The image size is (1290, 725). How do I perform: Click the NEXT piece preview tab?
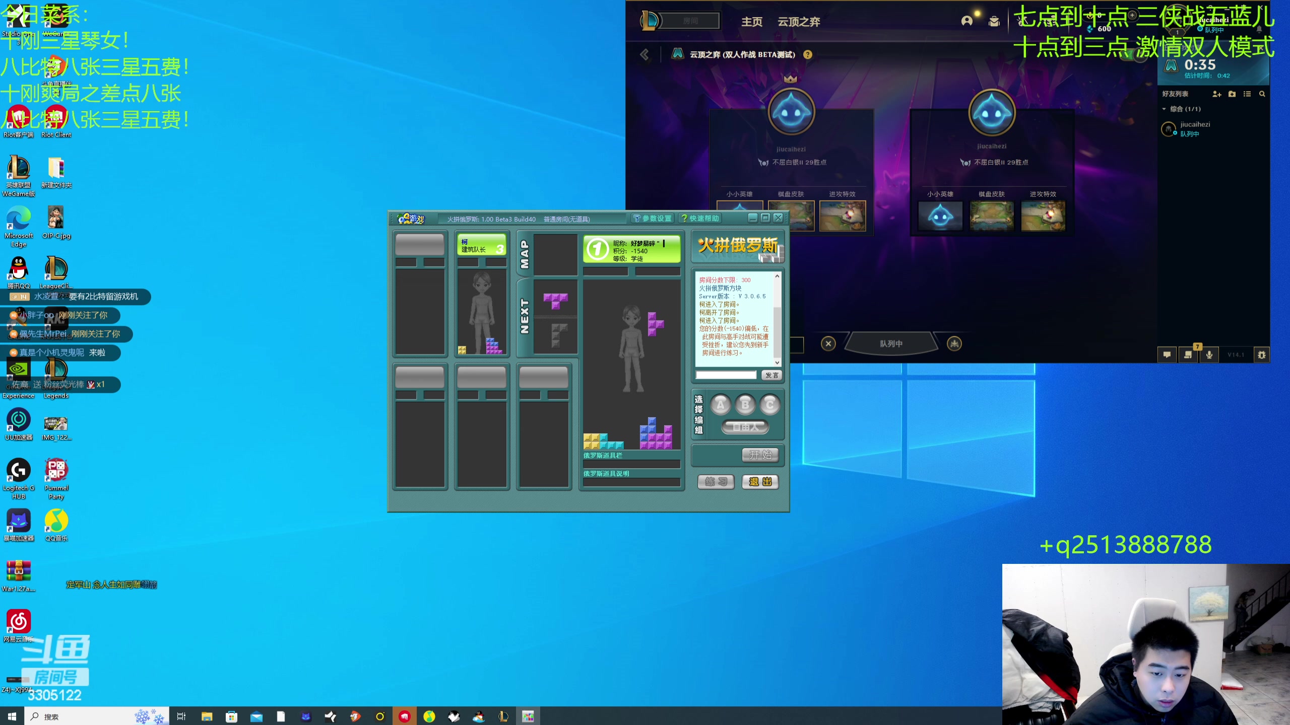pos(525,316)
